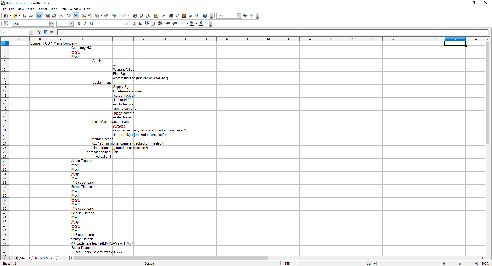Open the Gallery icon

coord(184,16)
